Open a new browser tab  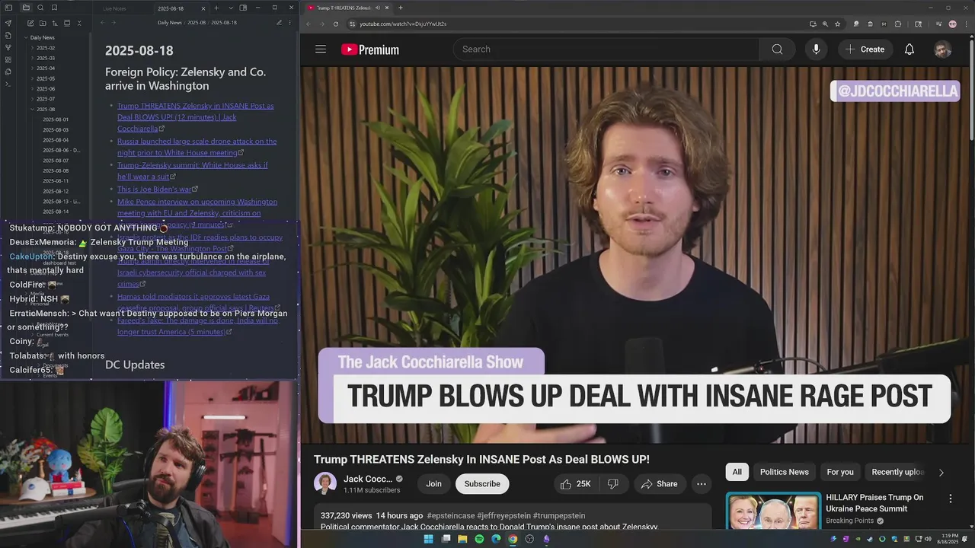point(401,8)
